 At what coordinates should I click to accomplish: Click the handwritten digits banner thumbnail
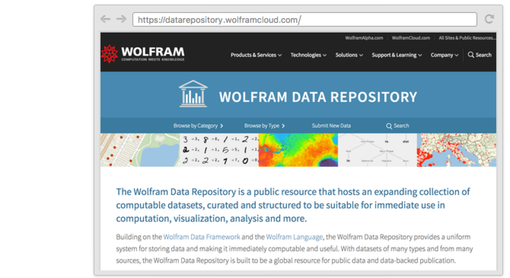(219, 150)
